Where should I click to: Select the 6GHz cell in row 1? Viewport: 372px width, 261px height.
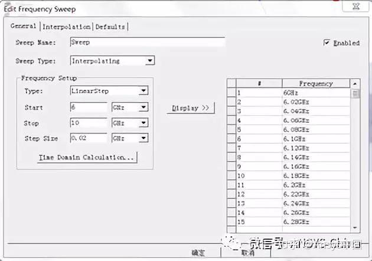pyautogui.click(x=316, y=93)
